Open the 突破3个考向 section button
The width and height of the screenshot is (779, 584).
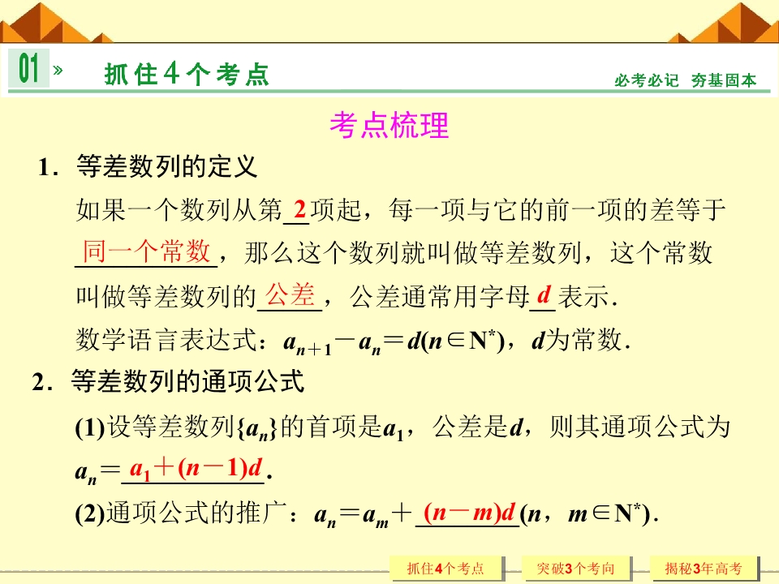coord(576,568)
